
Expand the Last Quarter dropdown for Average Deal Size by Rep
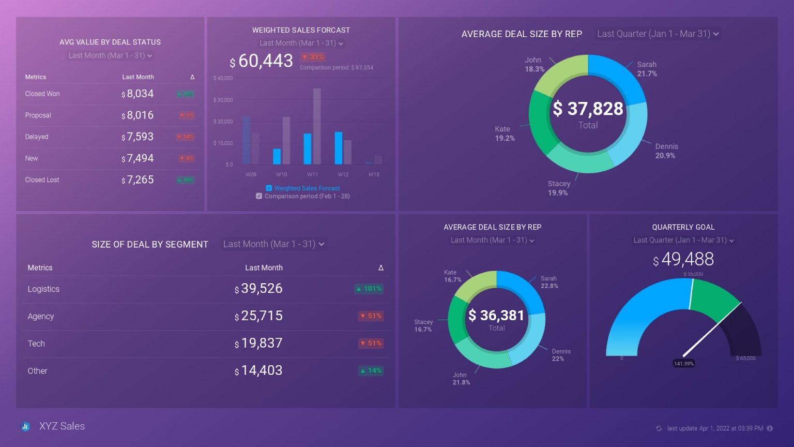point(657,34)
